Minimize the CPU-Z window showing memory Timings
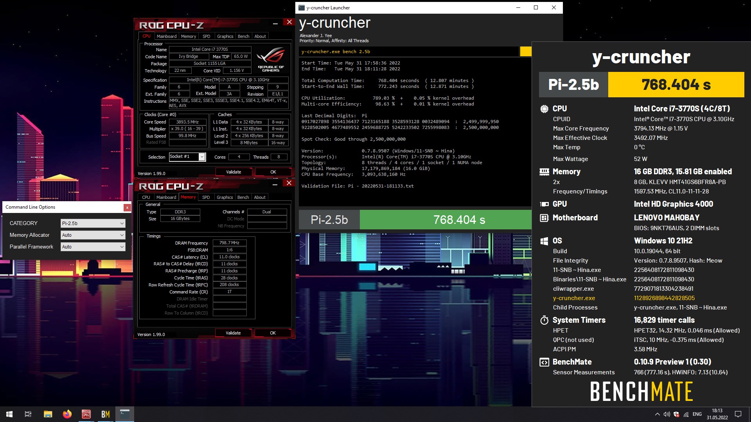This screenshot has width=751, height=422. click(x=275, y=184)
